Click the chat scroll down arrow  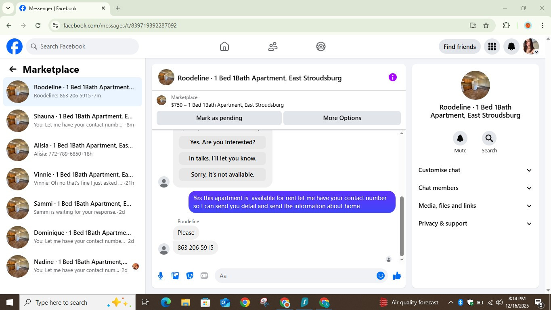(x=402, y=259)
